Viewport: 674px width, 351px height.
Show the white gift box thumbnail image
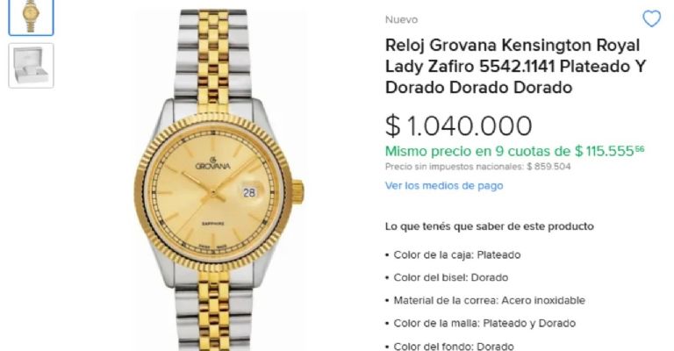click(x=31, y=65)
